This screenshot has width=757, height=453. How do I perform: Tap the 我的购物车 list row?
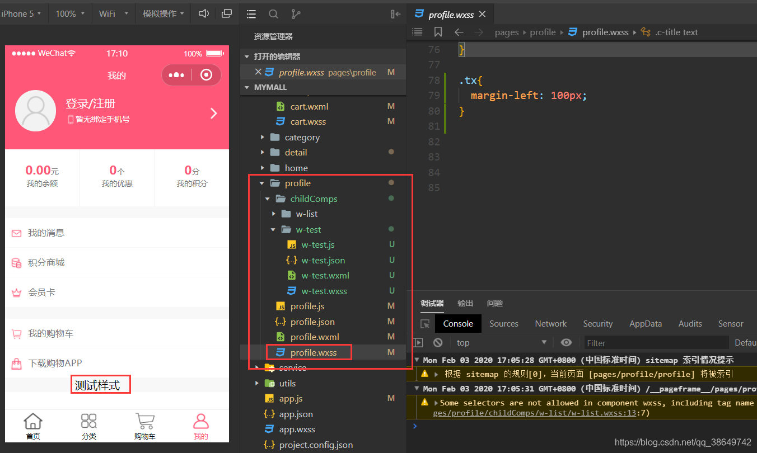pos(117,333)
